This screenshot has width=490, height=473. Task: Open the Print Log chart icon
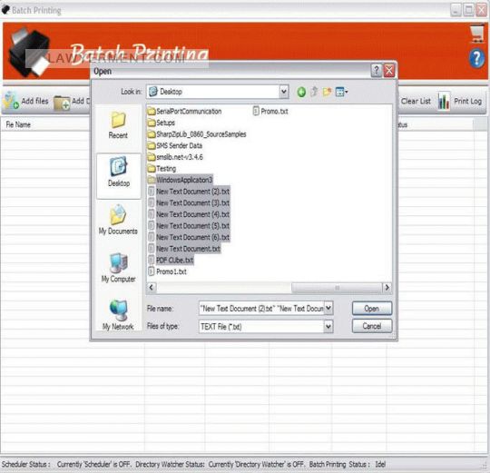[x=444, y=101]
